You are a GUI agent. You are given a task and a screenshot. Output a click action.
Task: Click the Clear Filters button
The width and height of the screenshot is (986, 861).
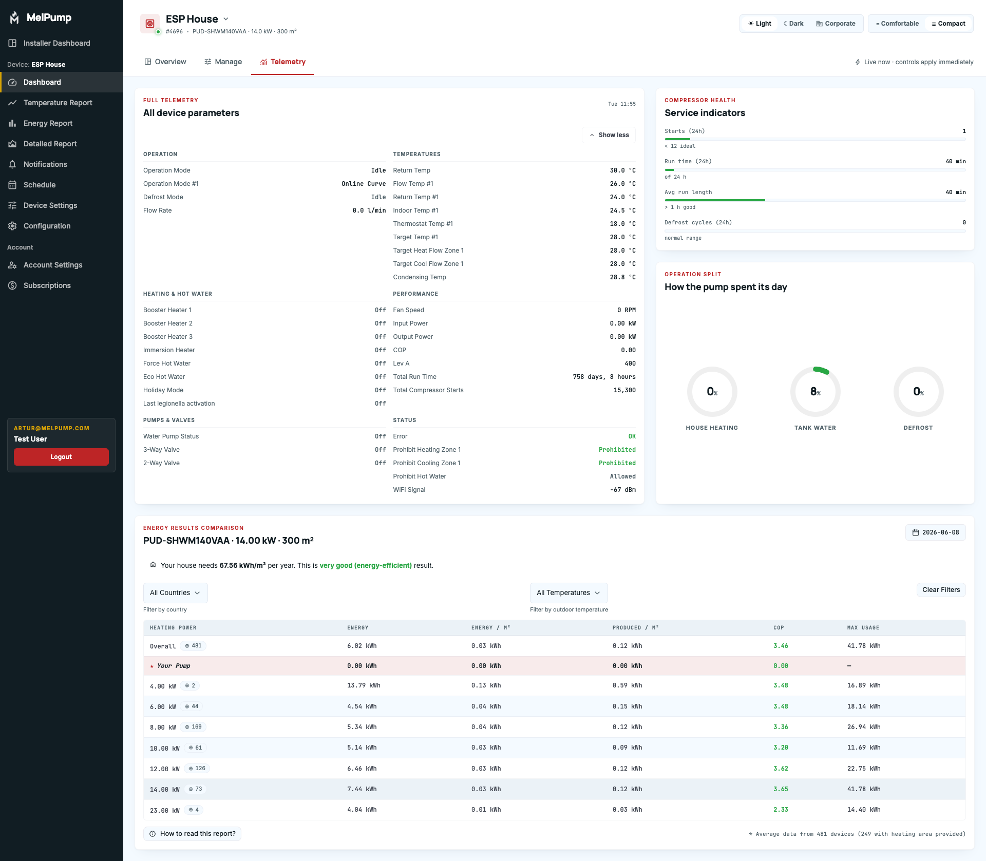click(941, 590)
